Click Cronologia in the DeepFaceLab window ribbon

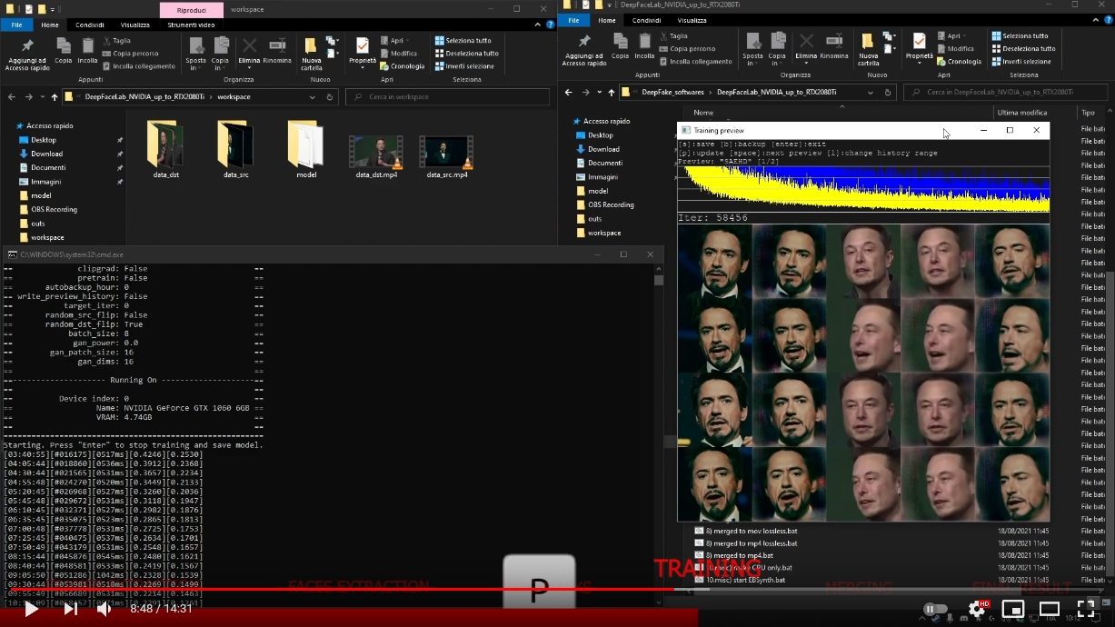960,62
